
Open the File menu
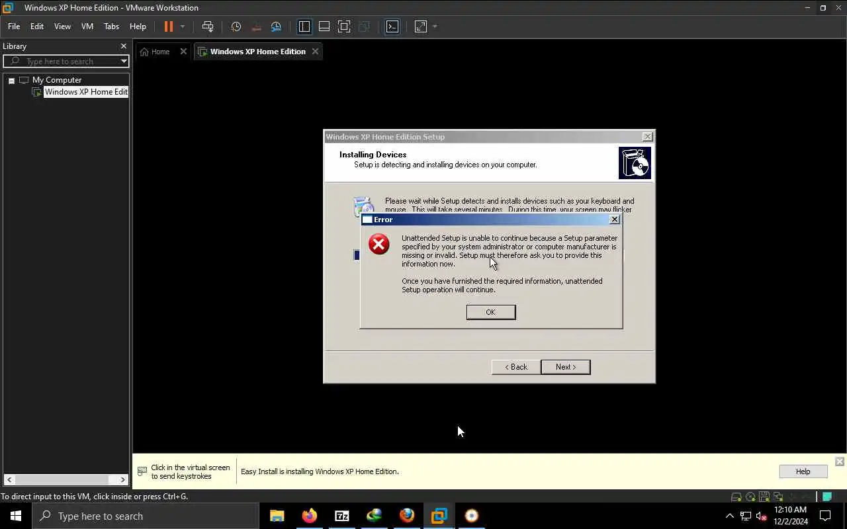tap(14, 26)
